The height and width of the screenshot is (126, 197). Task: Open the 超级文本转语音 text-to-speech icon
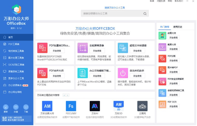click(x=123, y=48)
